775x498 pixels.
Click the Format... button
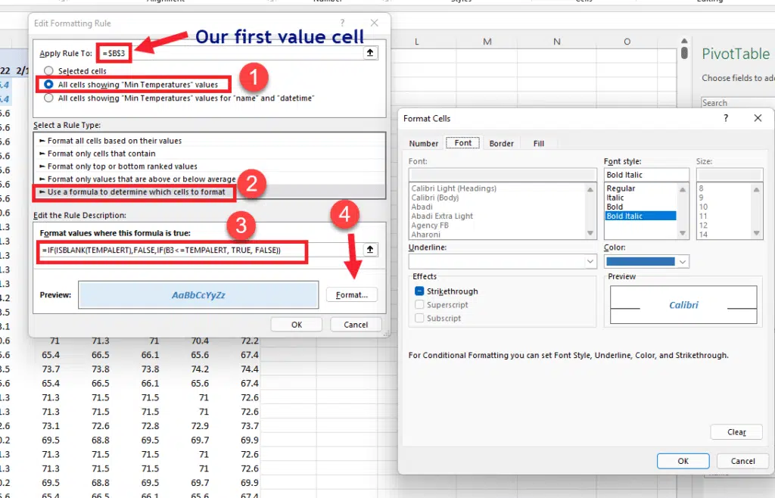tap(351, 295)
